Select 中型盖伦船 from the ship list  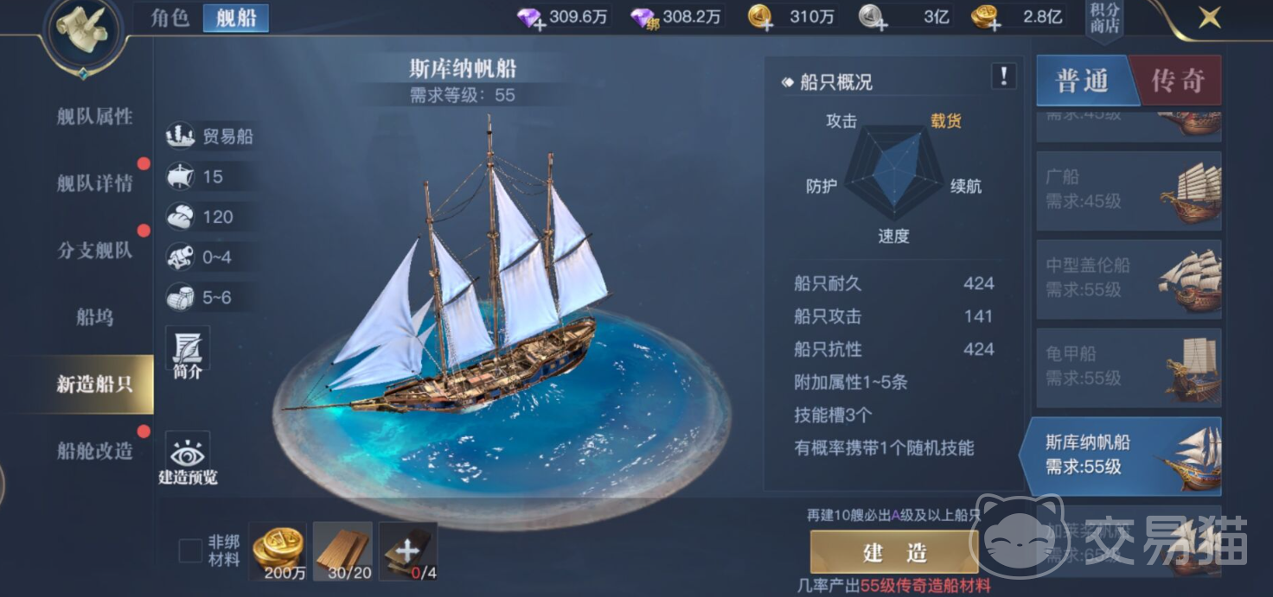[1129, 277]
